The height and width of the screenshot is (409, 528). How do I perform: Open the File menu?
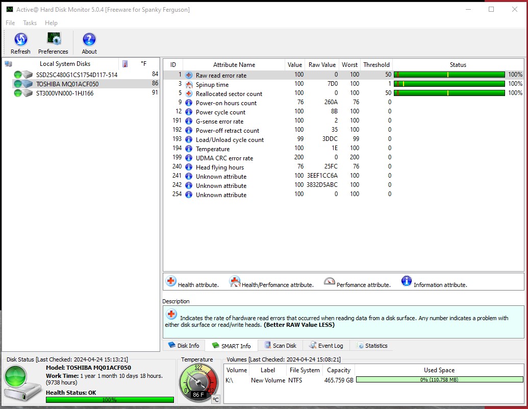pos(10,23)
